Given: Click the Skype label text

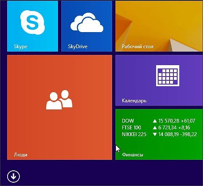Looking at the screenshot, I should tap(21, 46).
